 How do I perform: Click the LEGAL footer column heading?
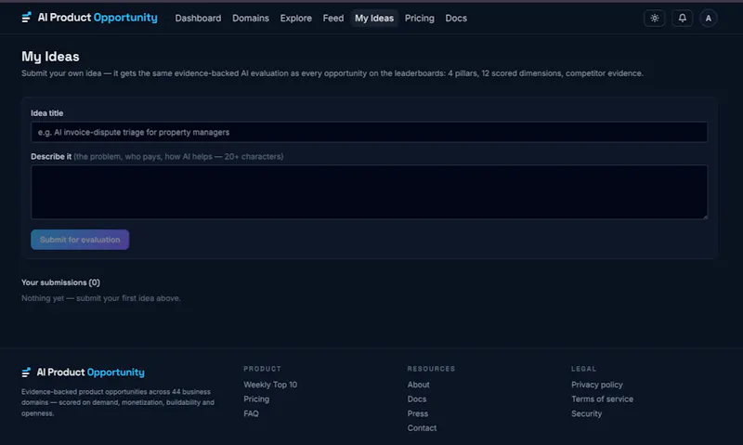click(584, 369)
